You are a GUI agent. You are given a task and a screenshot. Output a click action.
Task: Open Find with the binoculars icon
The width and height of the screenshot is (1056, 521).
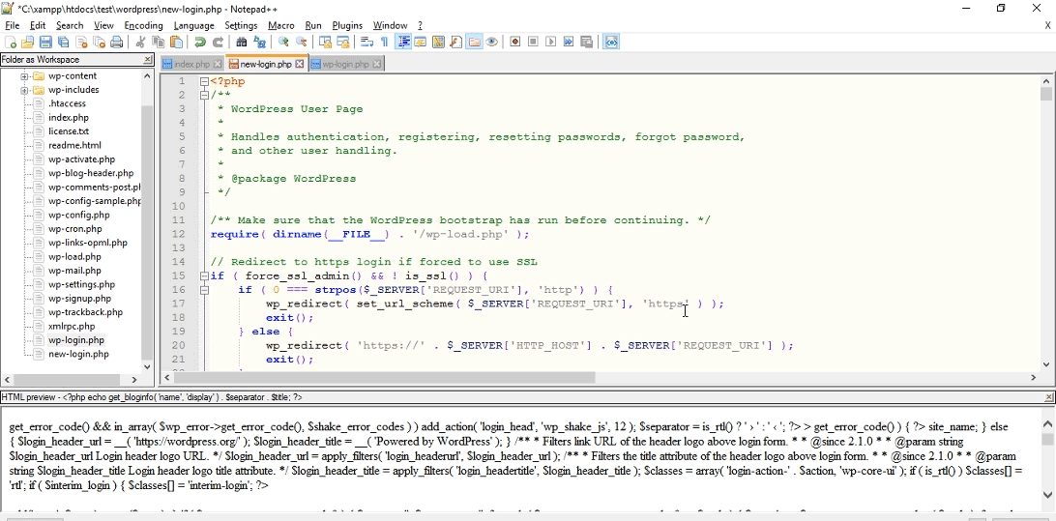pos(242,43)
